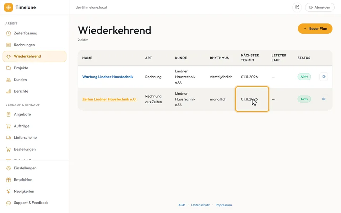
Task: Click the 'vierteljährlich' rhythm cell
Action: tap(221, 77)
